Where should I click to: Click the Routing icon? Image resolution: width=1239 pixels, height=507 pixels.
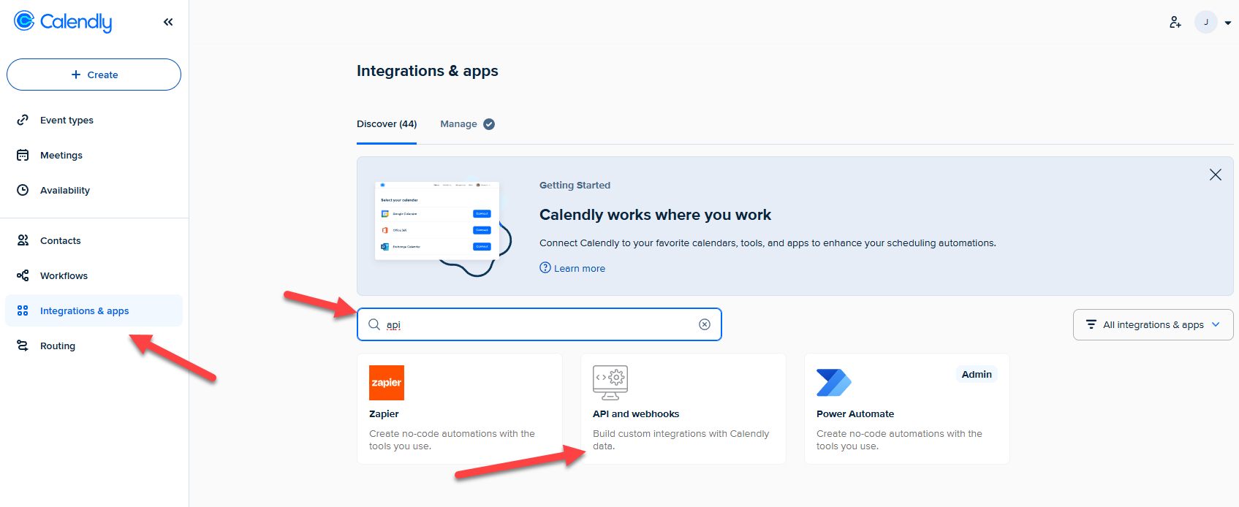[x=23, y=346]
